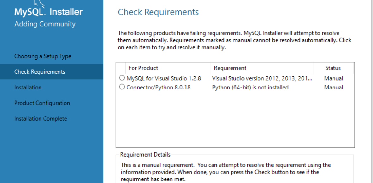Click the MySQL Installer title text

pos(48,12)
